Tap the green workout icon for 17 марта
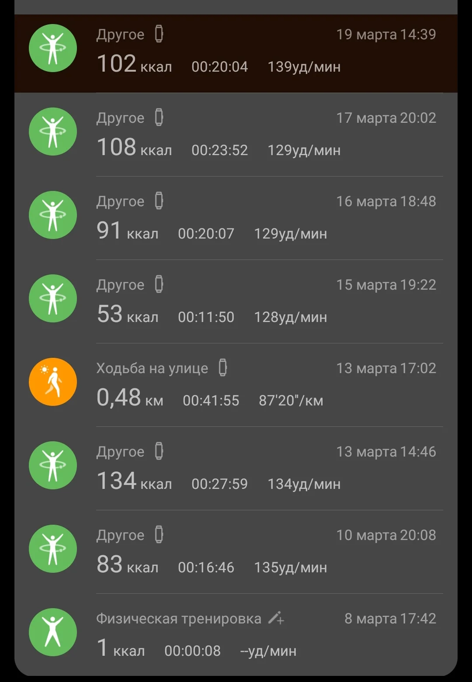This screenshot has width=472, height=682. tap(53, 132)
